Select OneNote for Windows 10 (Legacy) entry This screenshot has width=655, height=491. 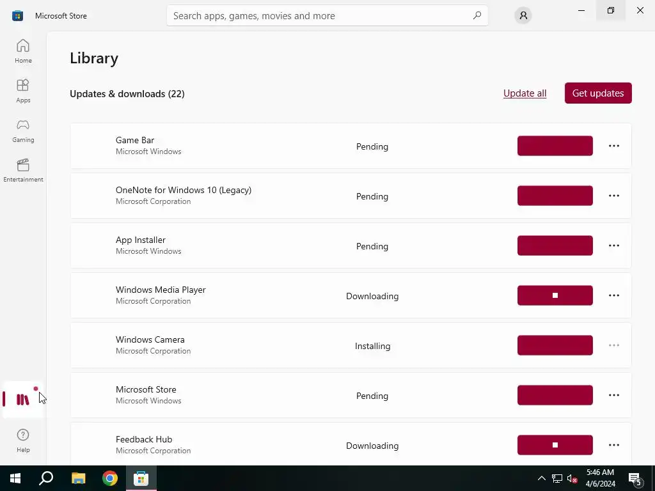(184, 190)
